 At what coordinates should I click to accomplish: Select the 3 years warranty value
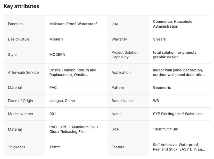pos(159,39)
